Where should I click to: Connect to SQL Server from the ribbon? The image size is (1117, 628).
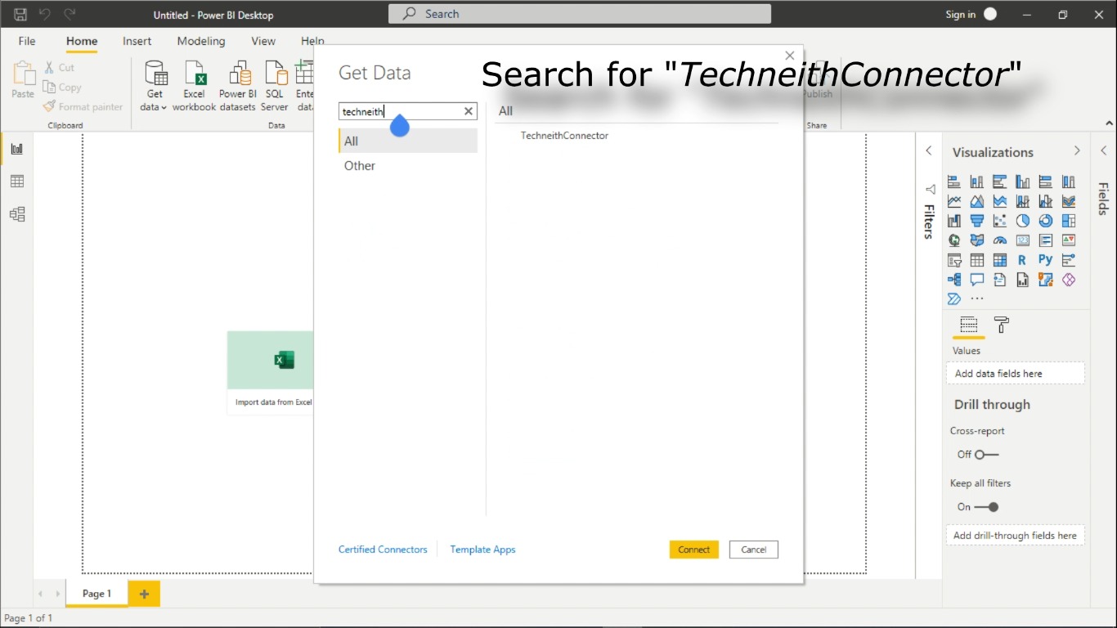[275, 87]
